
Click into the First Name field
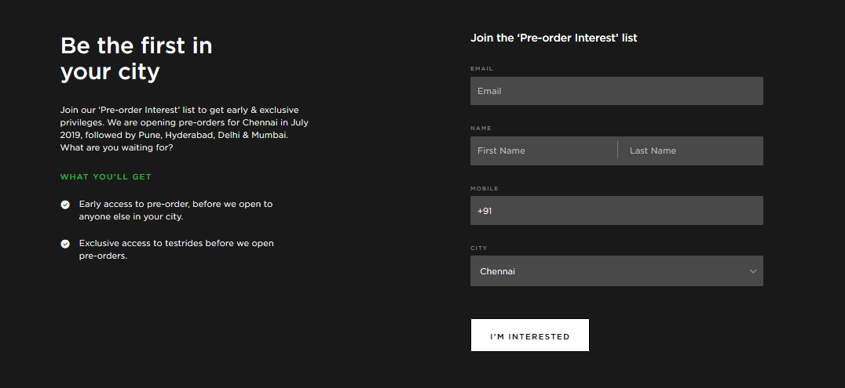tap(543, 150)
